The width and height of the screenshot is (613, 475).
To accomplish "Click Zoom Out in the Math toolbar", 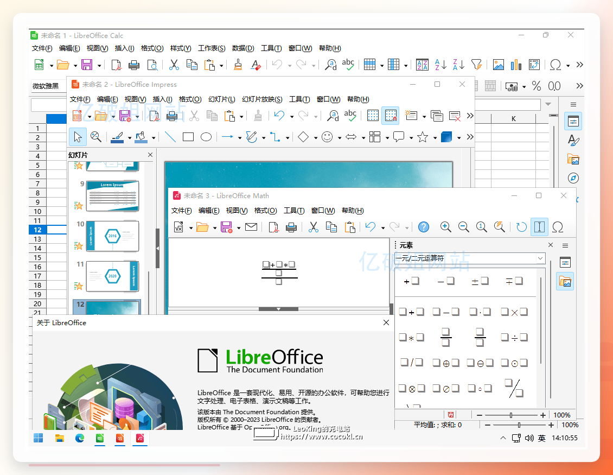I will click(x=463, y=227).
